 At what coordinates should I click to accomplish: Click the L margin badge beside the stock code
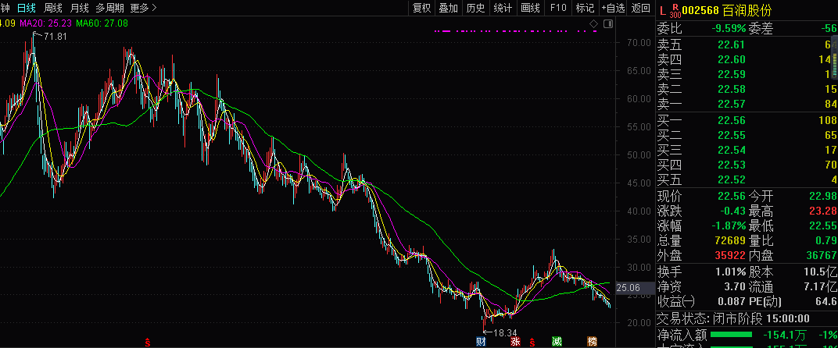pos(663,10)
